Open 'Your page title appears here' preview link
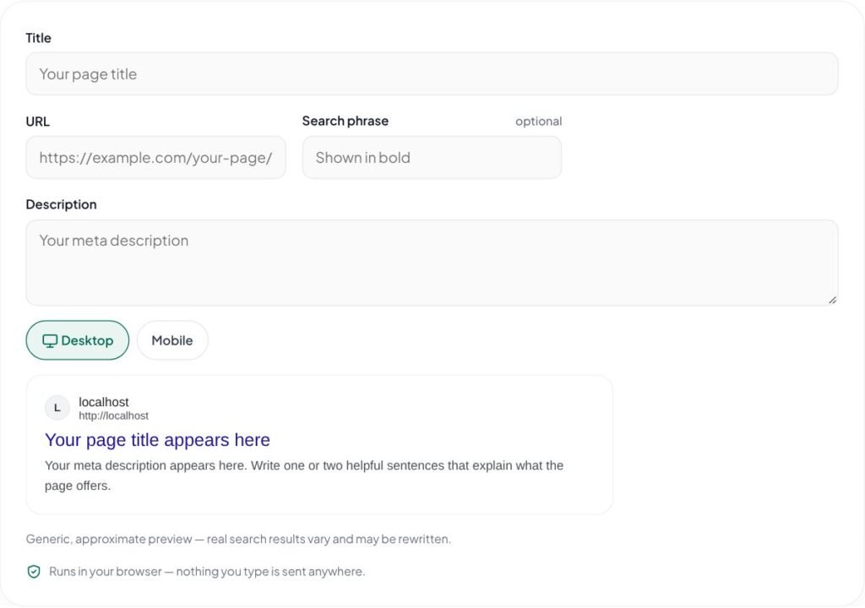This screenshot has height=608, width=865. click(x=157, y=440)
